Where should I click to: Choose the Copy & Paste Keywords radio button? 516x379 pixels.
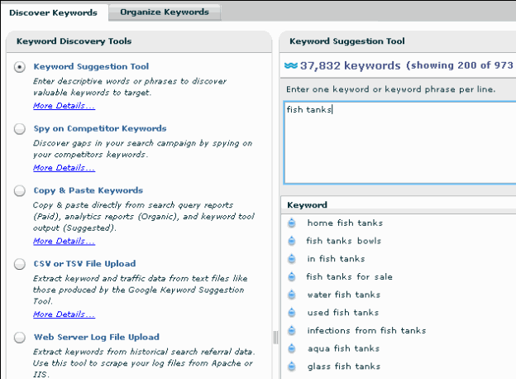pos(20,191)
